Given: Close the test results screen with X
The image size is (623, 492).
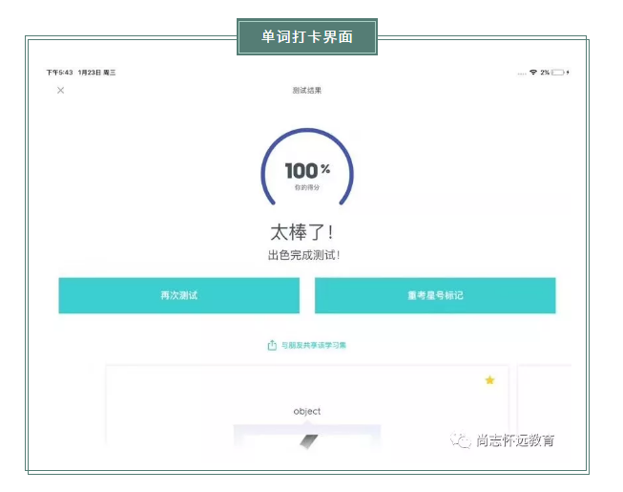Looking at the screenshot, I should pos(61,91).
